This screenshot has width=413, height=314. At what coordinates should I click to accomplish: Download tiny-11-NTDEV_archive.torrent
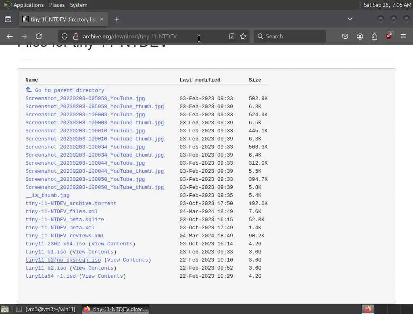[x=71, y=203]
